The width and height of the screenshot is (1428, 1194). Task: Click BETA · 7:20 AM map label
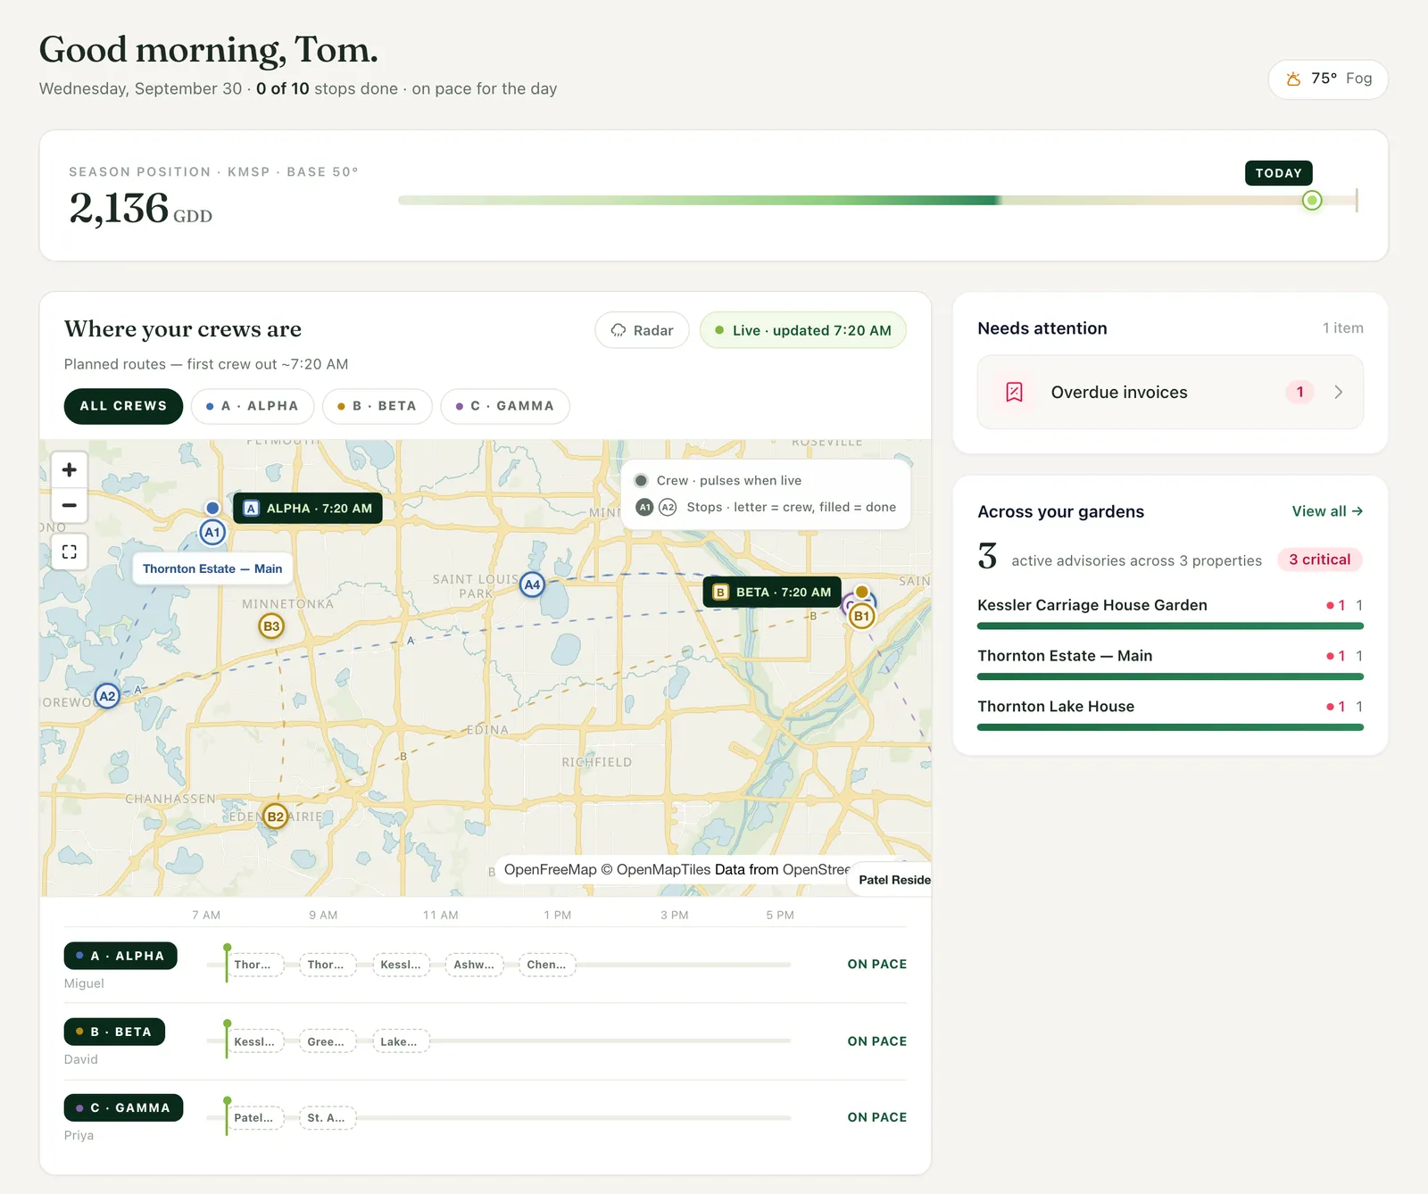click(x=773, y=593)
